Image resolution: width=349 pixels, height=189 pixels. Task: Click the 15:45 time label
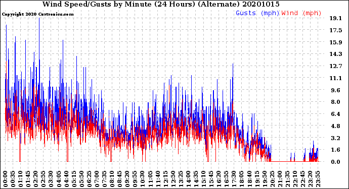coord(211,179)
